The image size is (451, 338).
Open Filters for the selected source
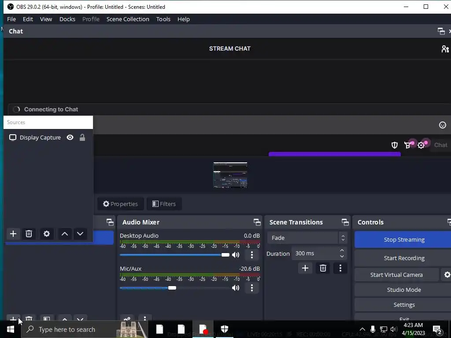tap(164, 204)
